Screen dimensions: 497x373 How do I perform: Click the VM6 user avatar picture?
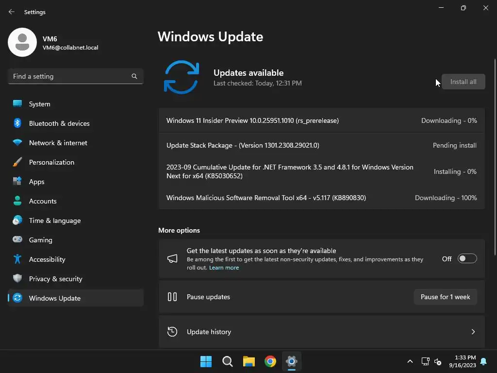(22, 42)
